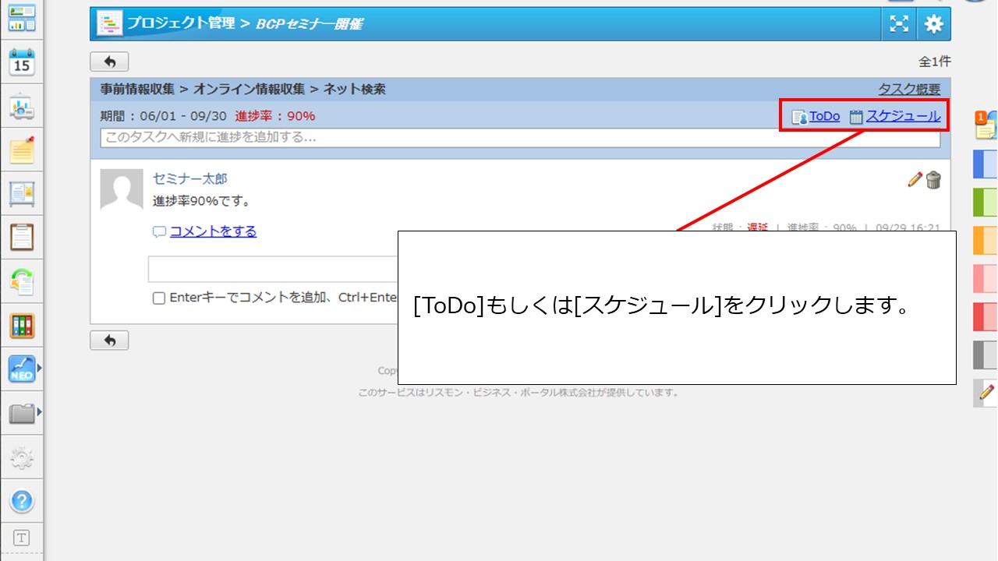Open the green document workflow icon

(22, 281)
